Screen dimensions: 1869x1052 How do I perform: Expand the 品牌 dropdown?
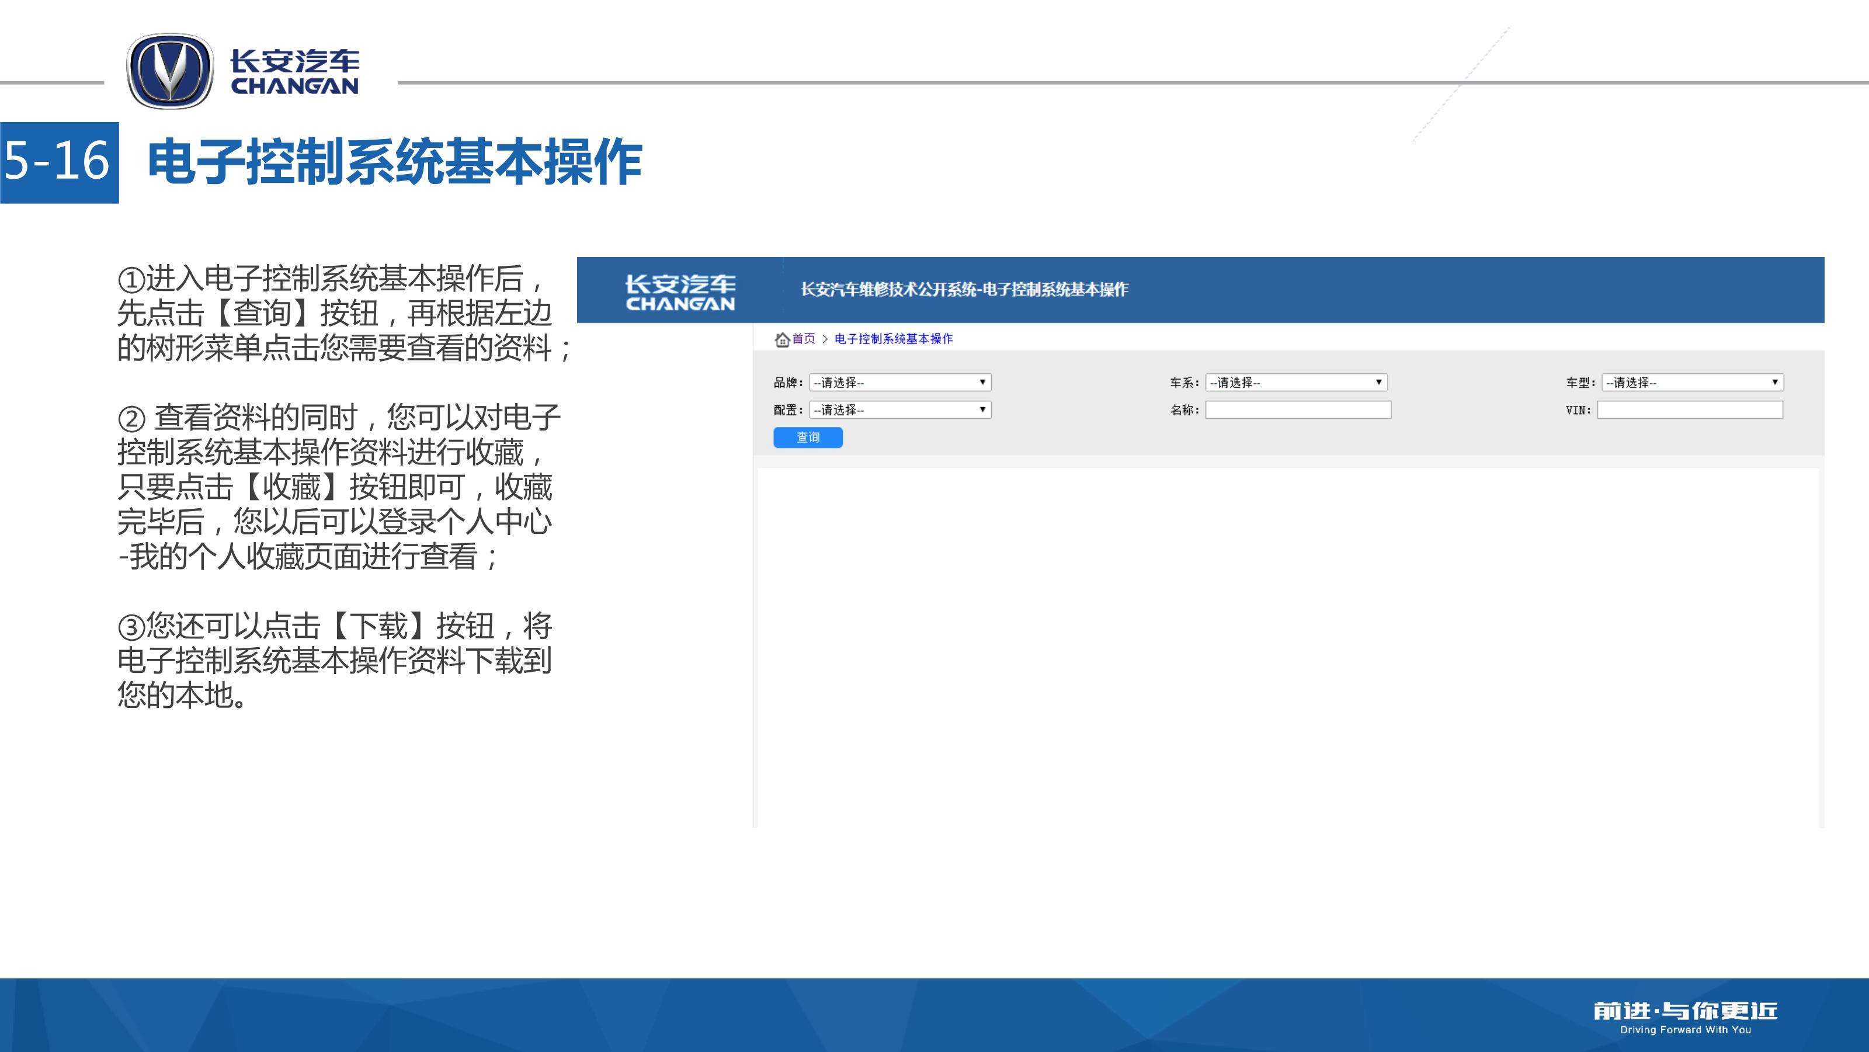[899, 383]
